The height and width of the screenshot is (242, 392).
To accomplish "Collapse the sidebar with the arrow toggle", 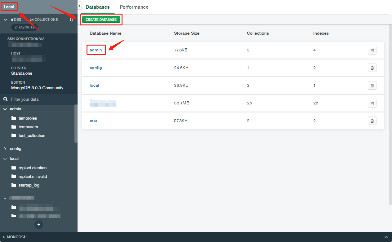I will 79,6.
